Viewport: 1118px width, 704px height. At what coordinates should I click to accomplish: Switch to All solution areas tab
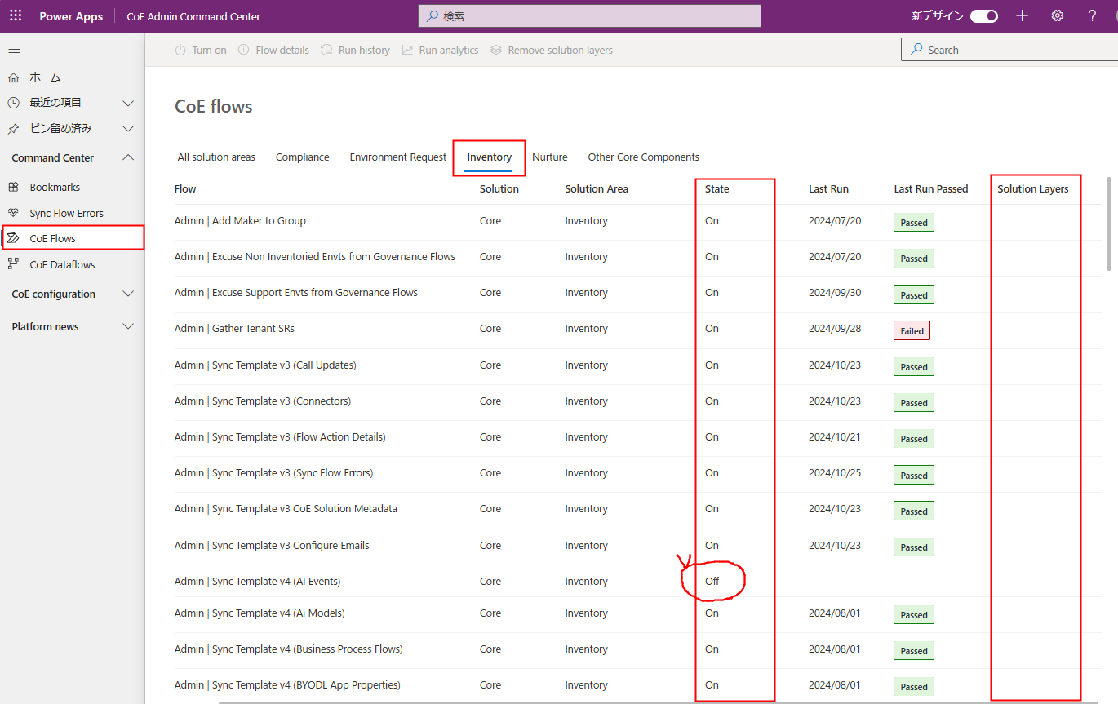click(216, 157)
